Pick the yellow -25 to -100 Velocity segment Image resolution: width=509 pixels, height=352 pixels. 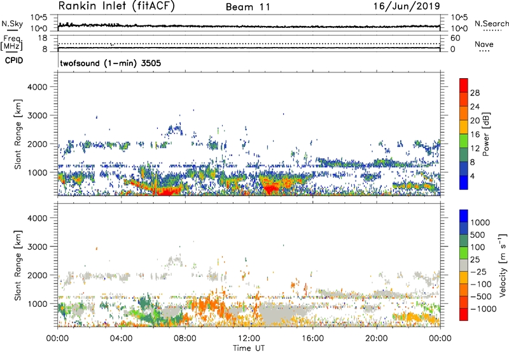point(464,278)
